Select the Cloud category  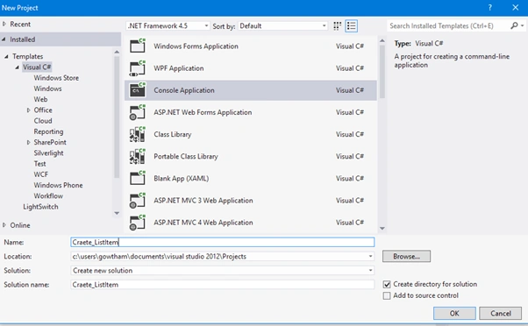(43, 121)
